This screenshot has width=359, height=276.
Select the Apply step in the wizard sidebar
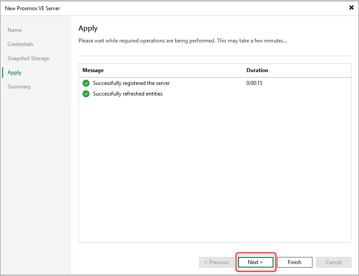14,72
